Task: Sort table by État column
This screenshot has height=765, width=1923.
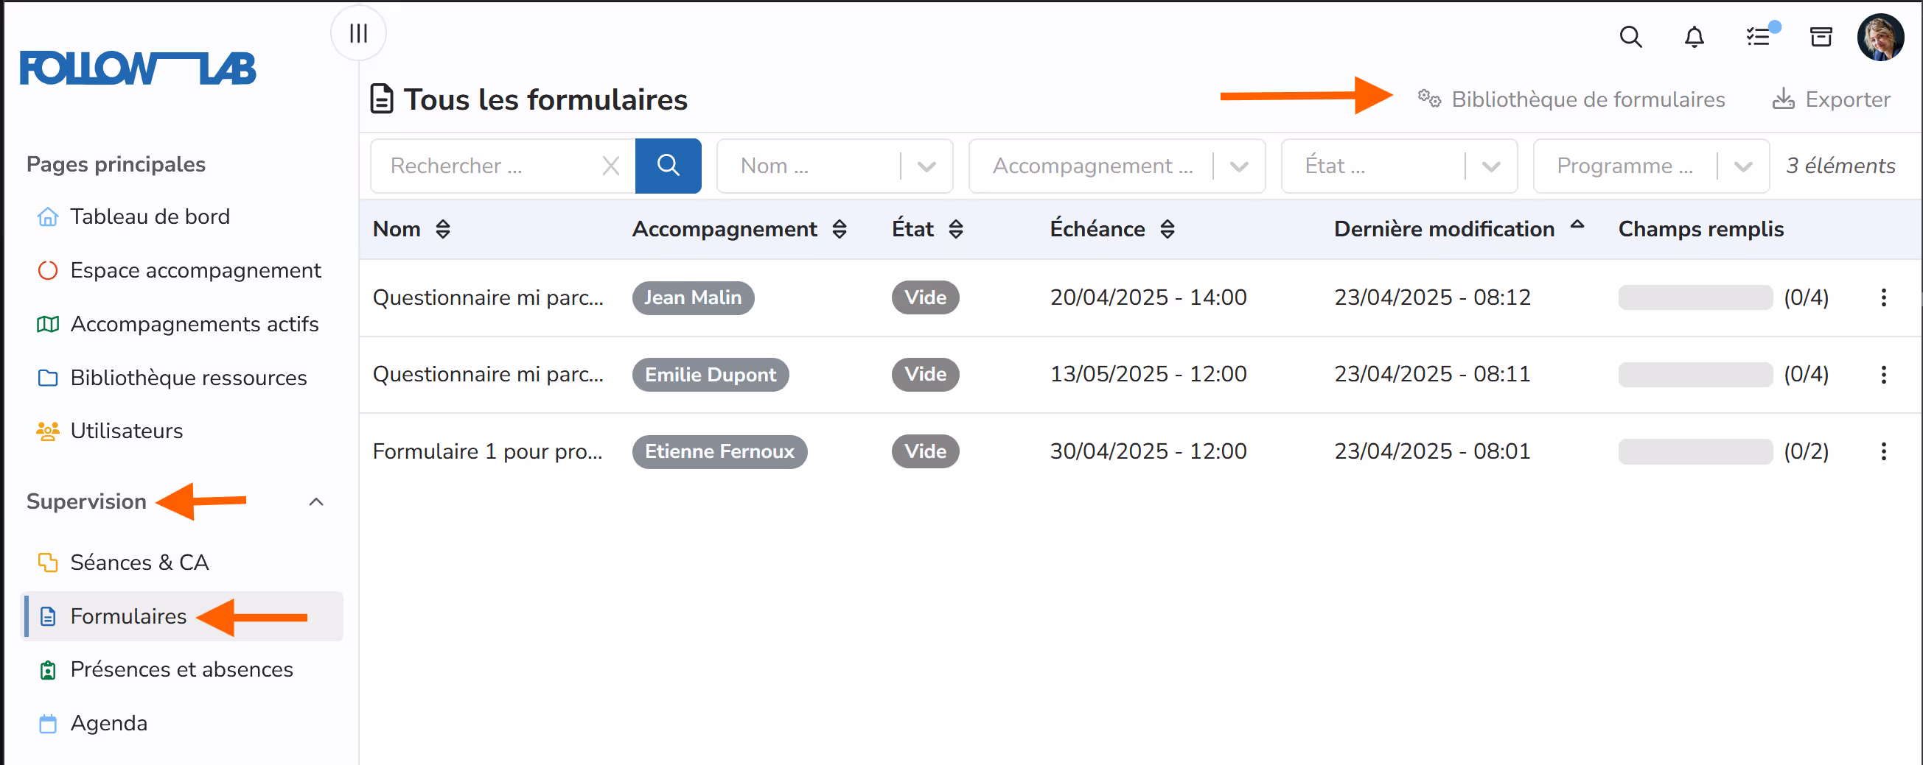Action: click(955, 229)
